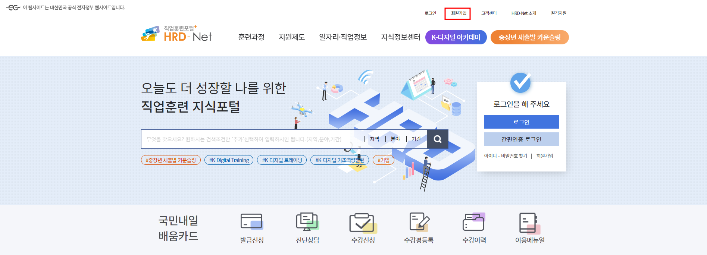Open the 지식정보센터 menu
Image resolution: width=707 pixels, height=255 pixels.
click(400, 37)
